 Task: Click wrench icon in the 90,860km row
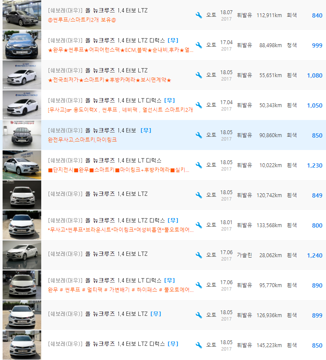(199, 135)
